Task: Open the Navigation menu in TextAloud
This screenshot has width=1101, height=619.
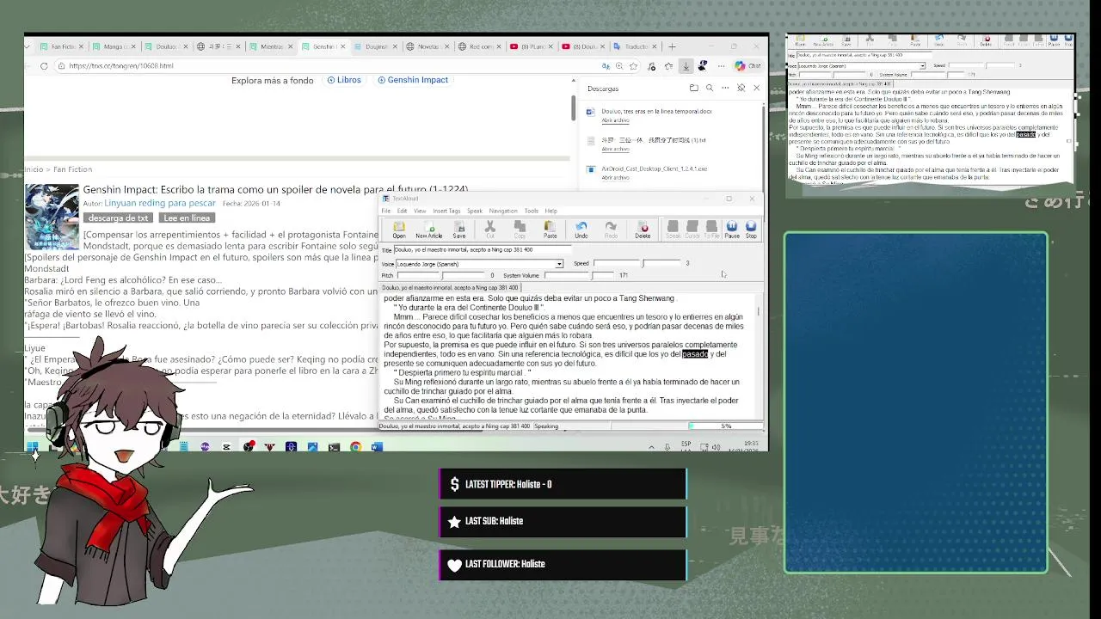Action: coord(503,211)
